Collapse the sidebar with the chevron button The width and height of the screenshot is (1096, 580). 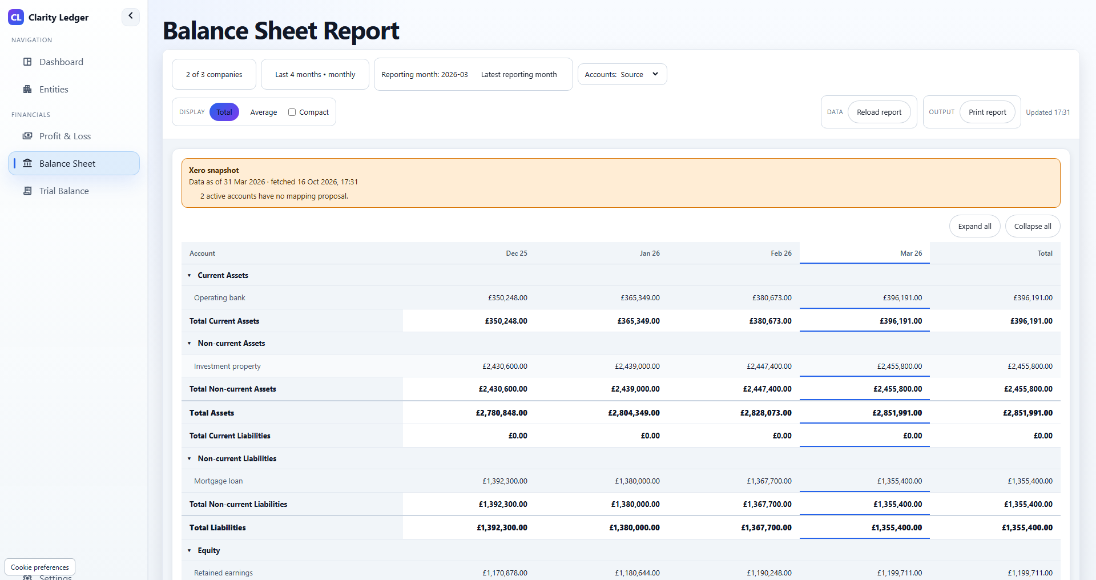coord(131,16)
